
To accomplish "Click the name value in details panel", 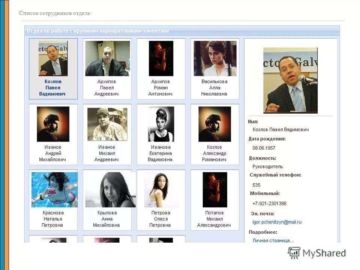I will tap(281, 129).
